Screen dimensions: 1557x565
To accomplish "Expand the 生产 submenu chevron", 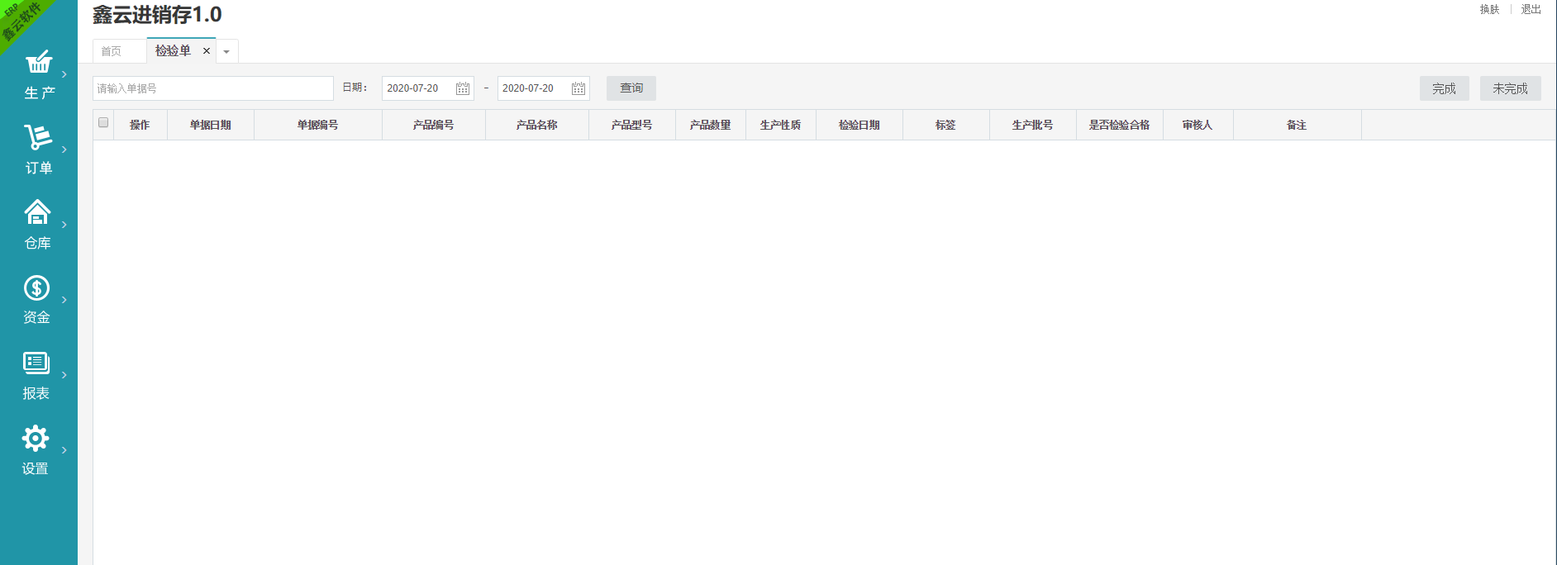I will (x=64, y=74).
